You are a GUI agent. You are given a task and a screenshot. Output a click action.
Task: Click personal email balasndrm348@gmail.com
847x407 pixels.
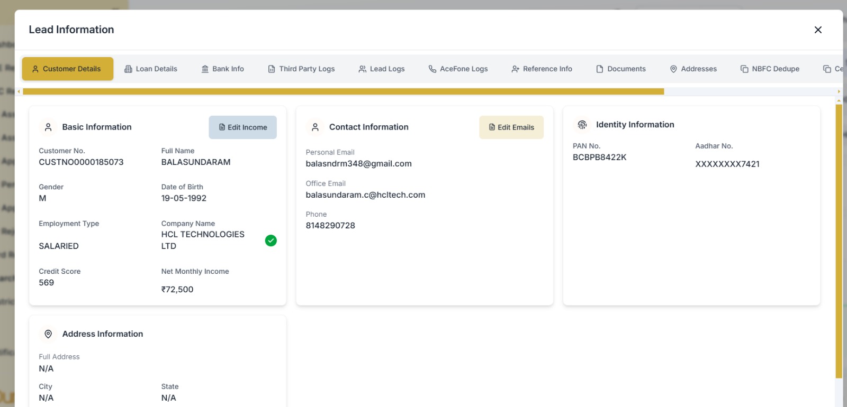[x=359, y=164]
